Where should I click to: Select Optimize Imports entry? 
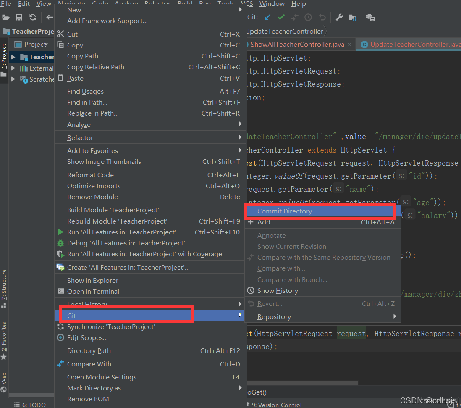point(150,186)
